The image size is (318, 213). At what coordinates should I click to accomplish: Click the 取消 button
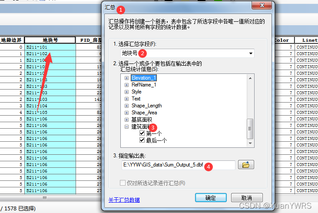[x=247, y=198]
